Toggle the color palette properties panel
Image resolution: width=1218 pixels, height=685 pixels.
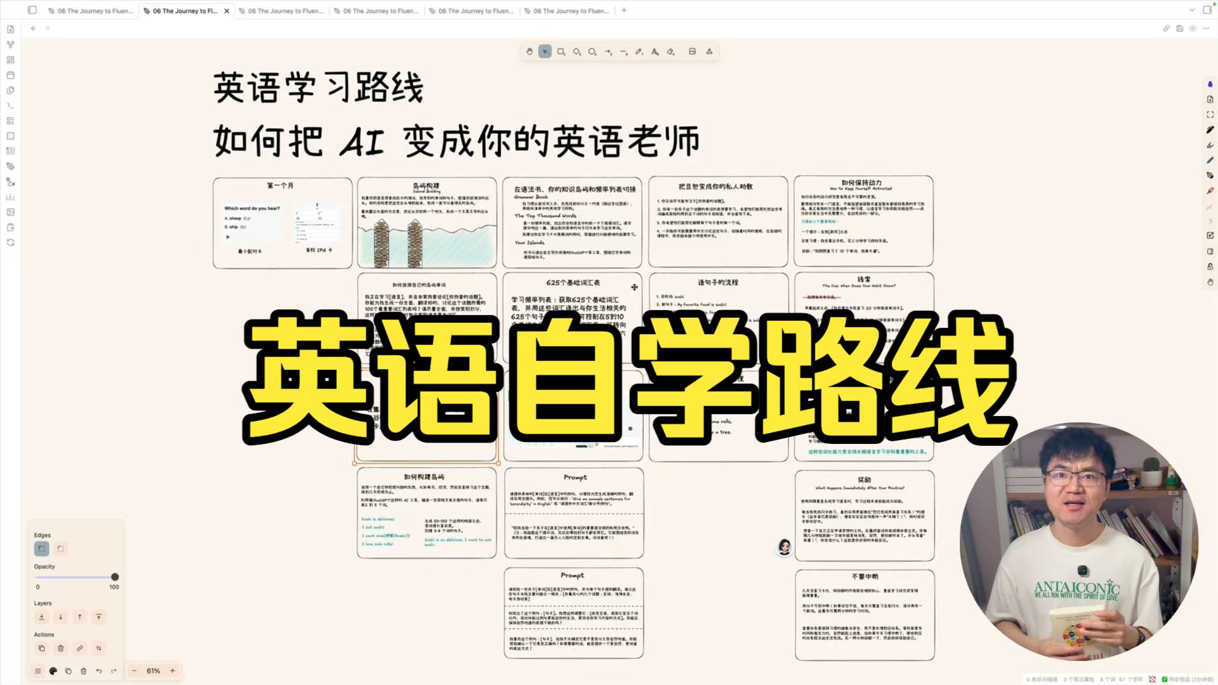pyautogui.click(x=53, y=671)
